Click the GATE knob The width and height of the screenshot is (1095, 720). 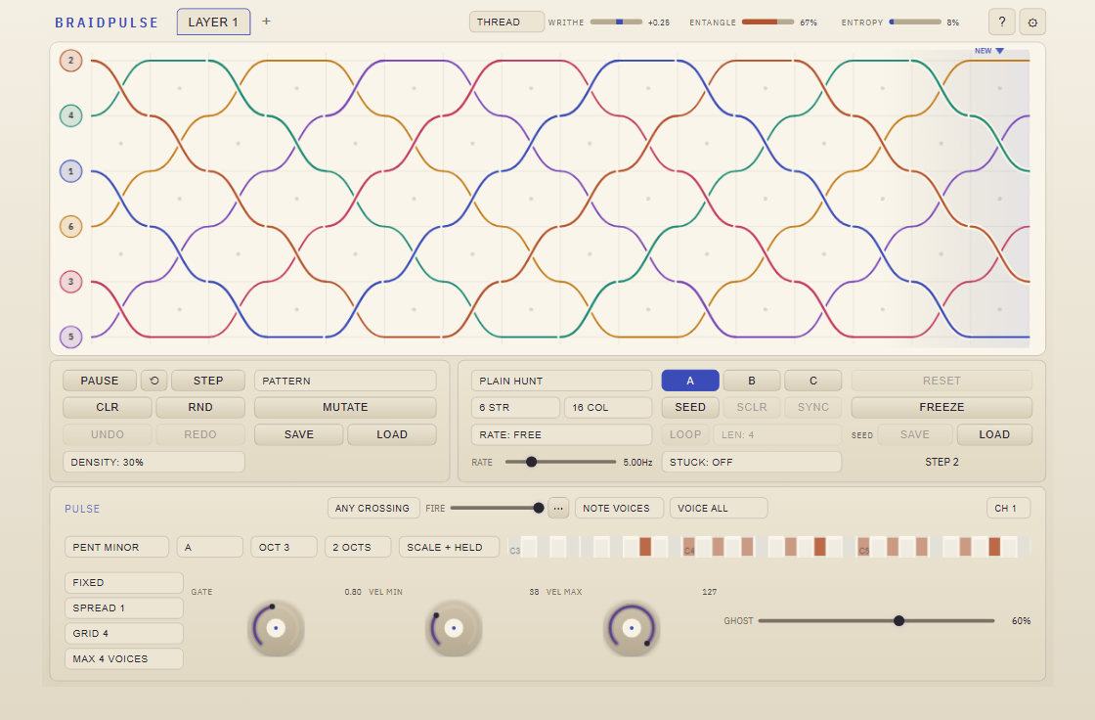[276, 628]
